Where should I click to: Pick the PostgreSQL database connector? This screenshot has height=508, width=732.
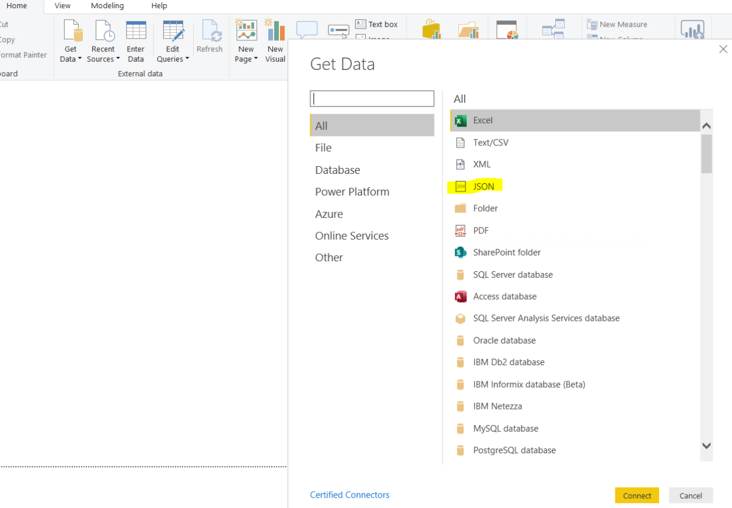[575, 450]
